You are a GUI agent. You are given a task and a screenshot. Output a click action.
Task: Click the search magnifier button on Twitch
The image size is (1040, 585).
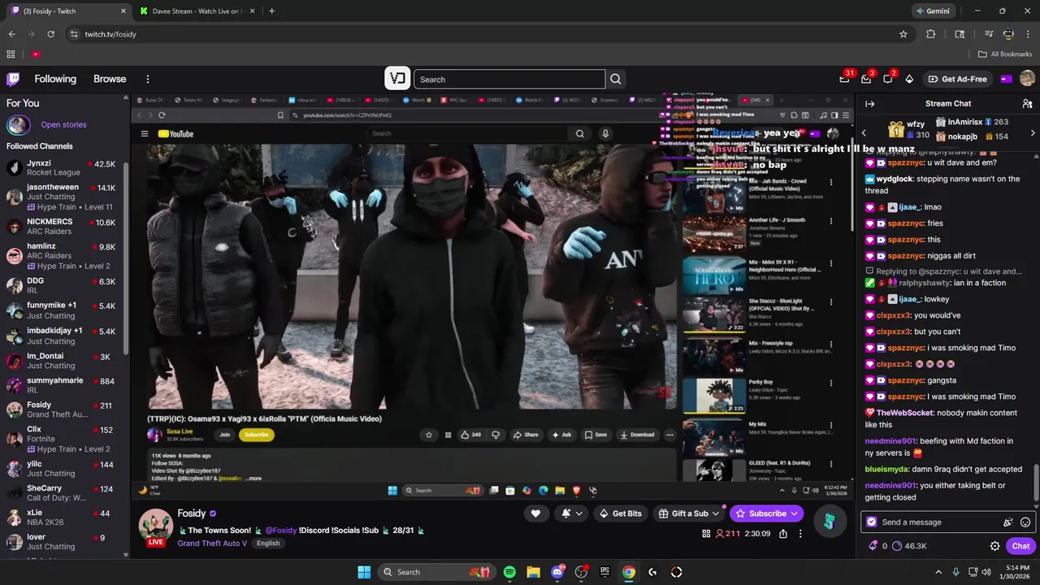(616, 79)
